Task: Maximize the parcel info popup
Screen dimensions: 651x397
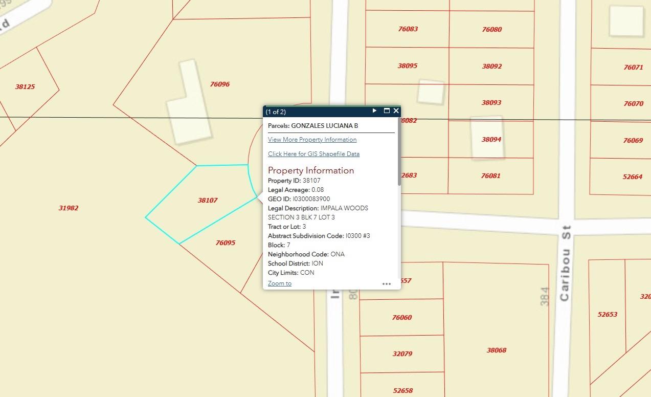Action: (x=387, y=111)
